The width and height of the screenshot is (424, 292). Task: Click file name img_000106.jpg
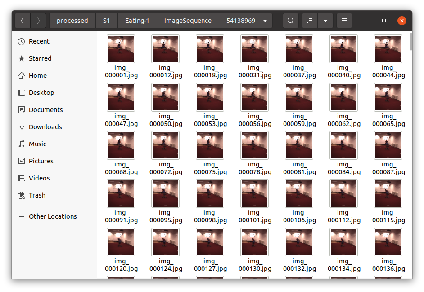tap(300, 216)
